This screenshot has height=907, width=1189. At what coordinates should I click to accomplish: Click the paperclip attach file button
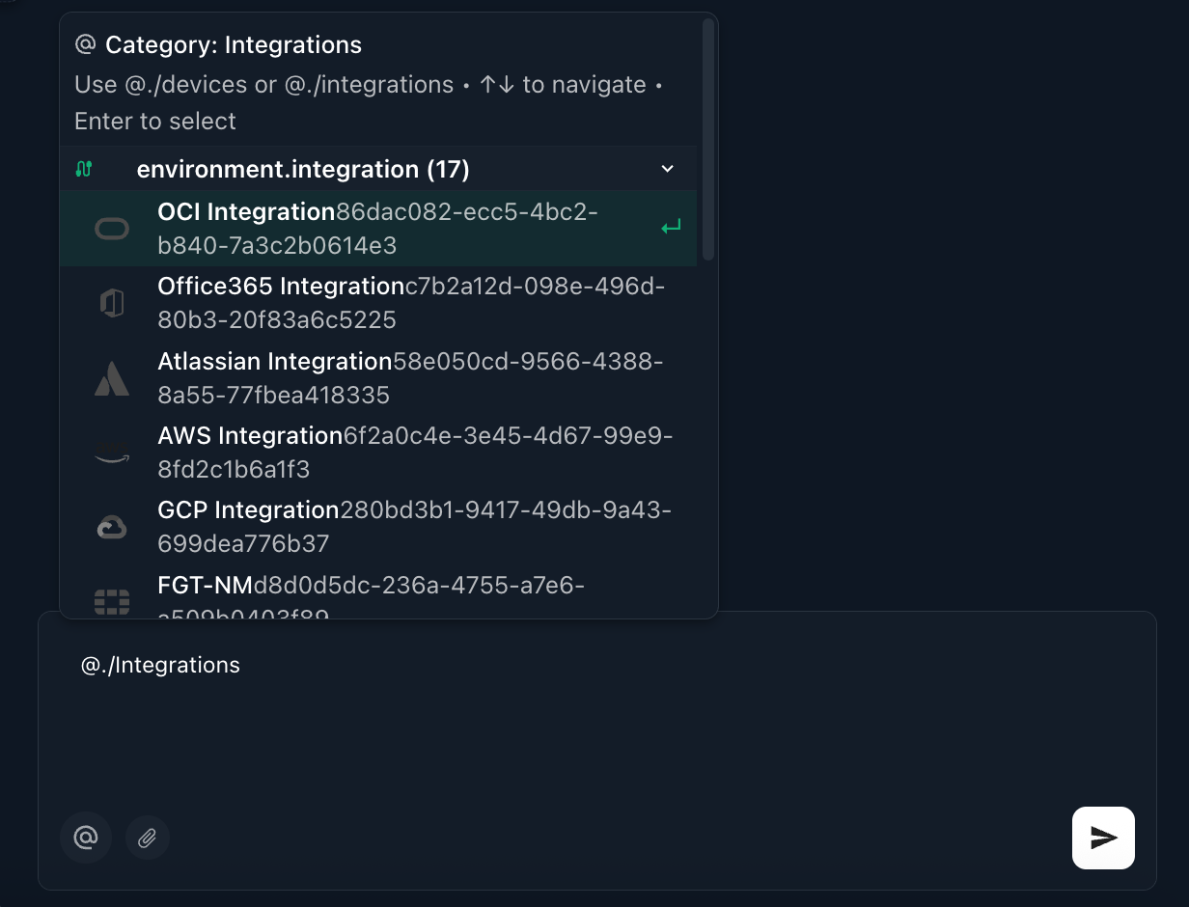pyautogui.click(x=147, y=838)
